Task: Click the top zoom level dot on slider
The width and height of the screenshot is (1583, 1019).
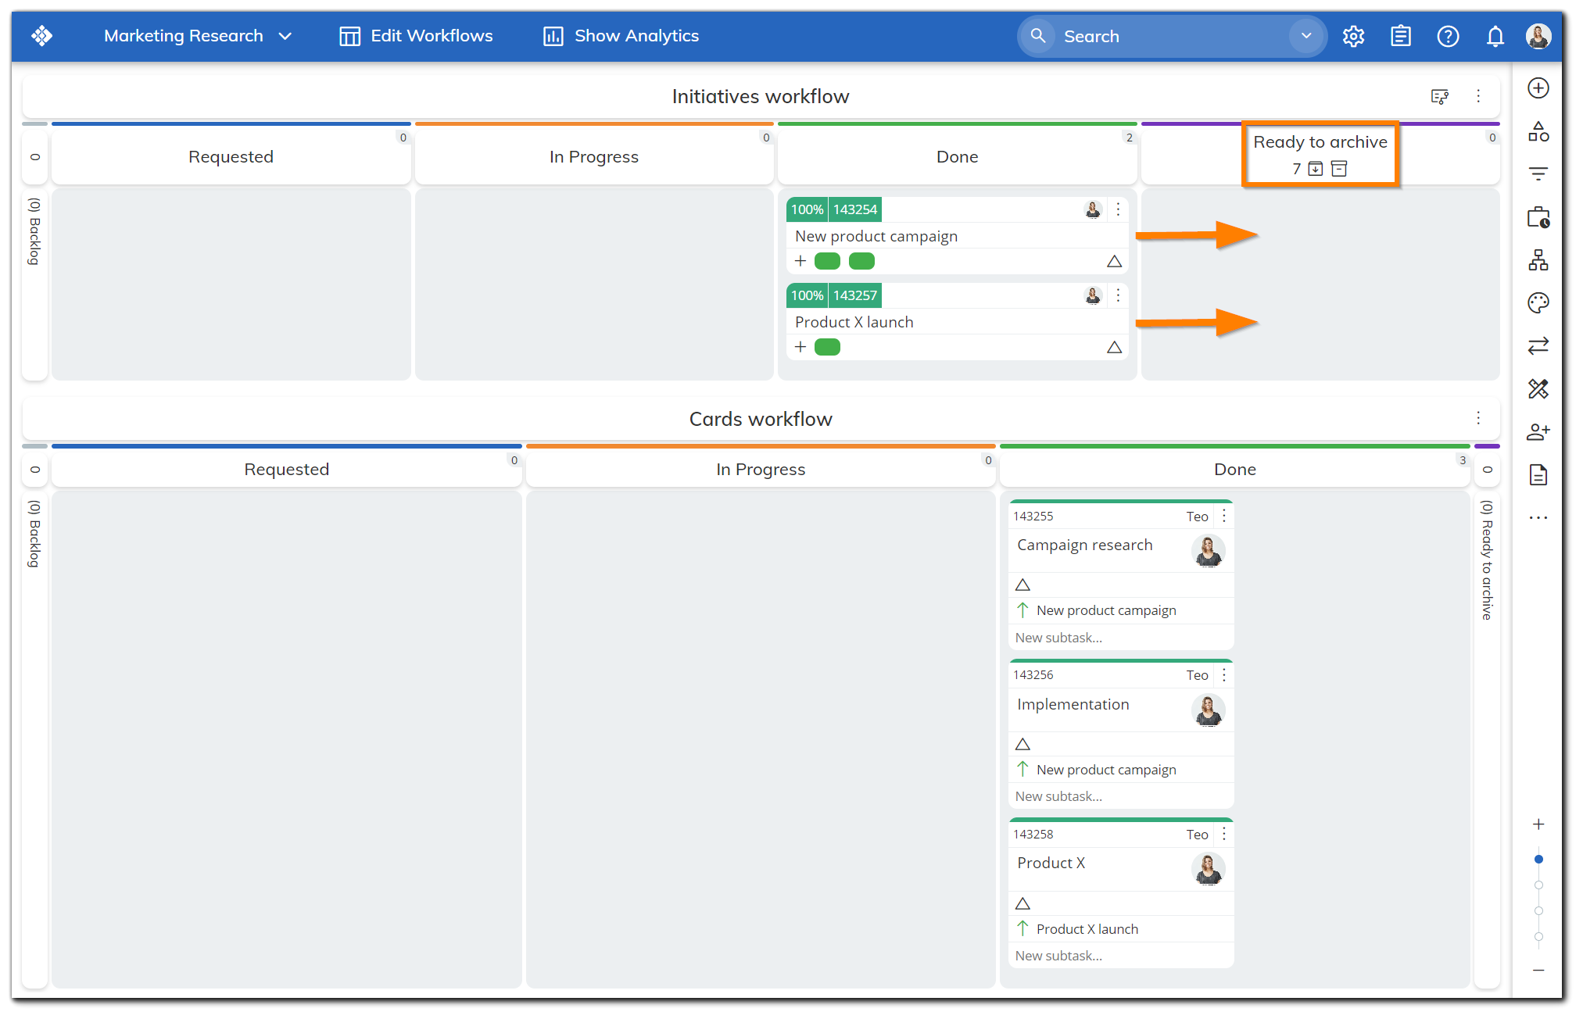Action: click(x=1538, y=860)
